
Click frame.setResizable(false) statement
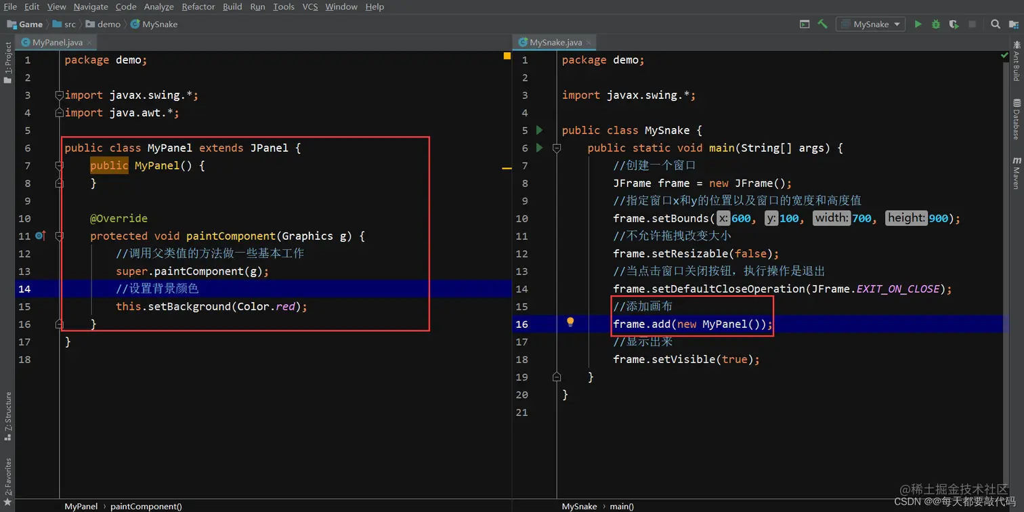coord(696,253)
